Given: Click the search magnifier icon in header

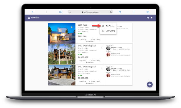Looking at the screenshot, I should coord(148,18).
